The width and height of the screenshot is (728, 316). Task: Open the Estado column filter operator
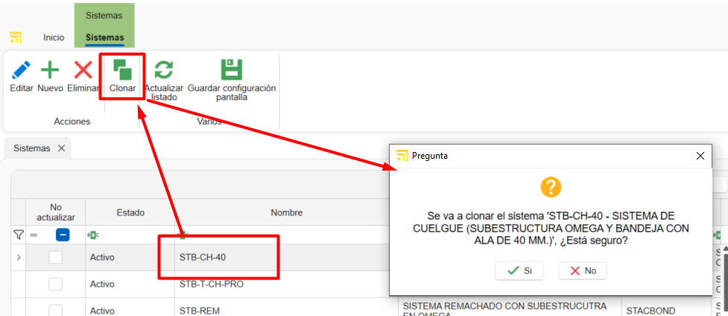coord(93,235)
